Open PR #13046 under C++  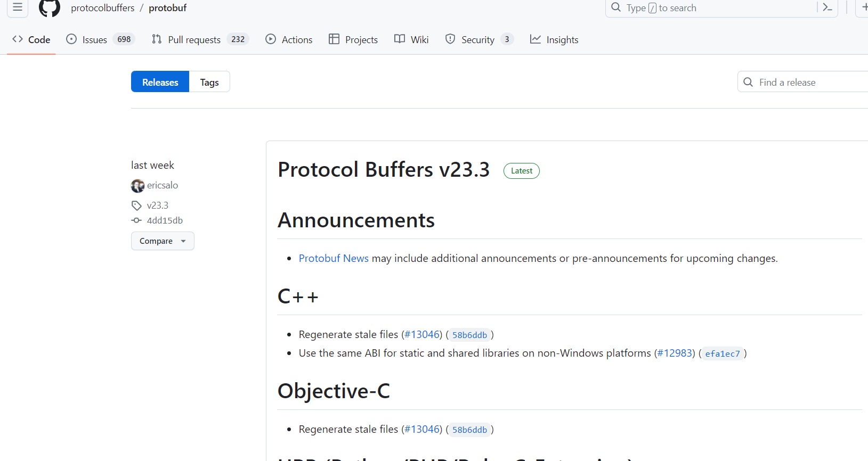(x=422, y=334)
